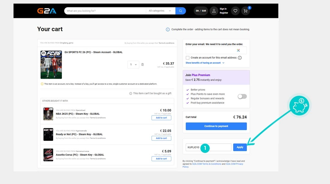Click the EA SPORTS FC 26 cover thumbnail
Viewport: 330px width, 184px height.
coord(51,65)
